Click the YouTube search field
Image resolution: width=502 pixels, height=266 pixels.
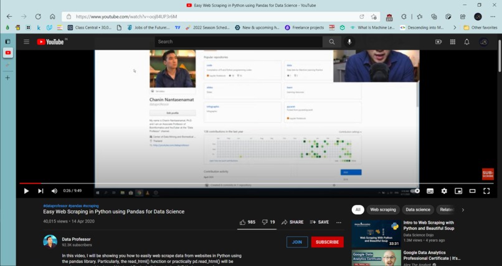click(239, 42)
